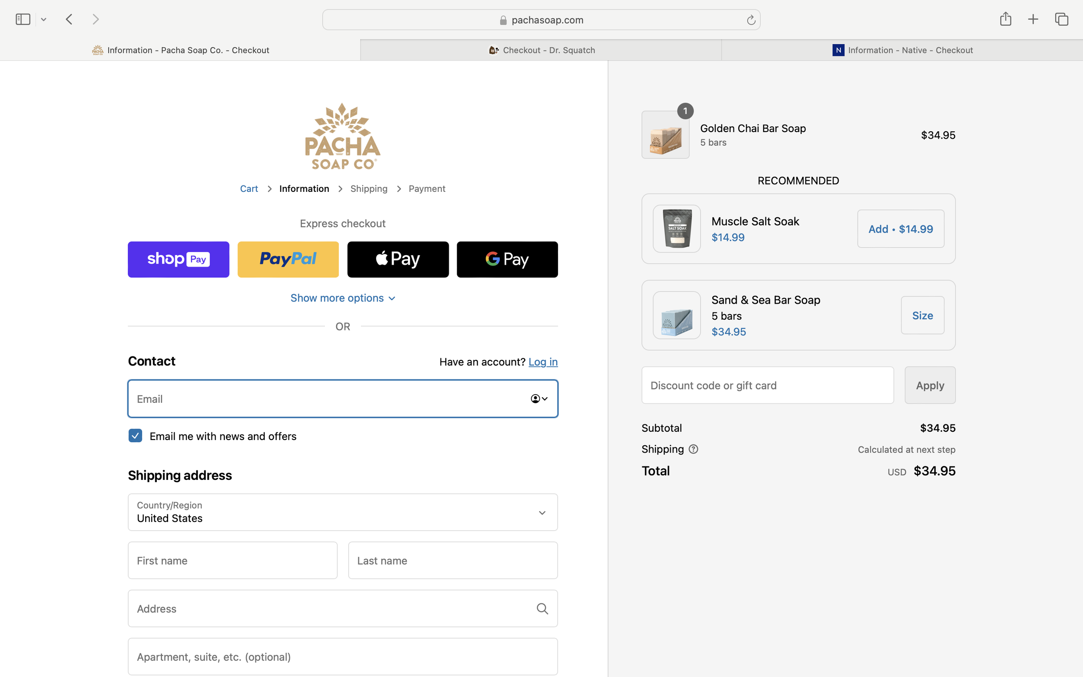Screen dimensions: 1083x677
Task: Go back with the back arrow
Action: [x=69, y=19]
